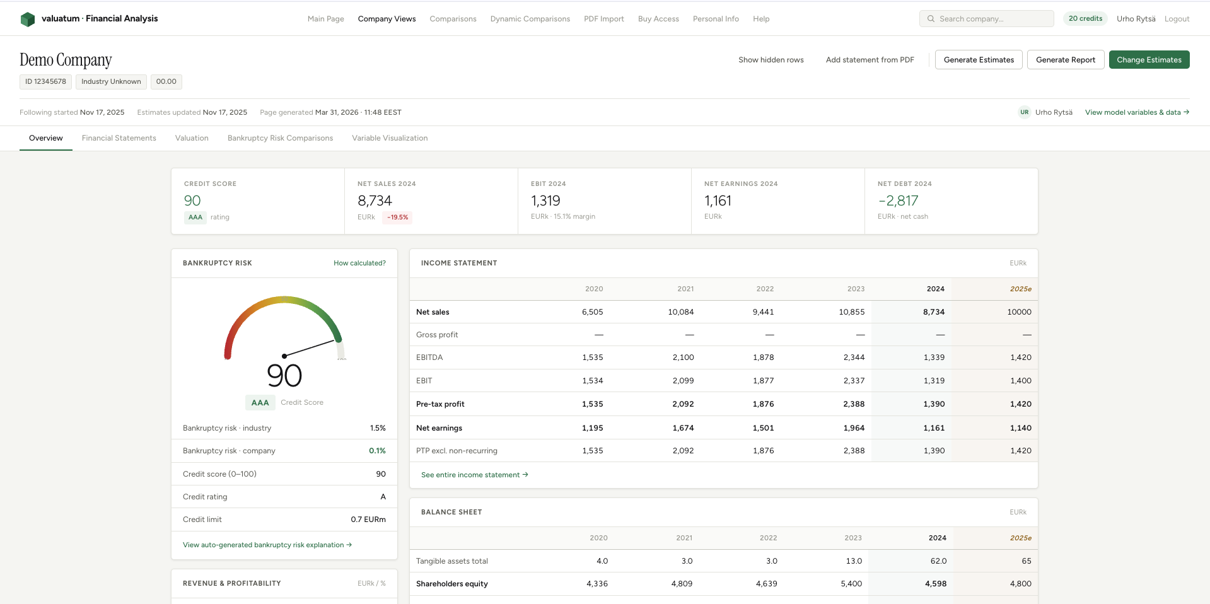Screen dimensions: 1210x604
Task: Click the Generate Report button
Action: (1066, 59)
